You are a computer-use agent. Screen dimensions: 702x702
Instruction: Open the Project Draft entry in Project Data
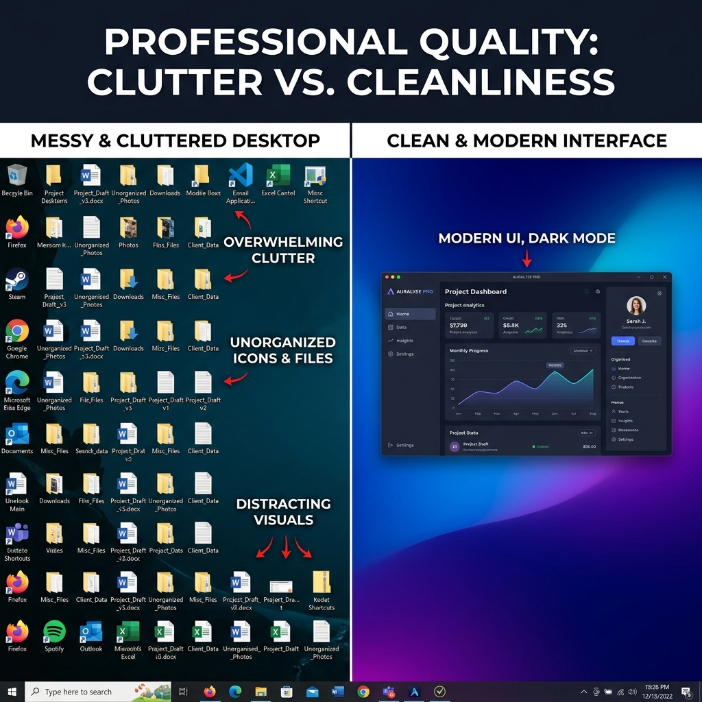476,444
